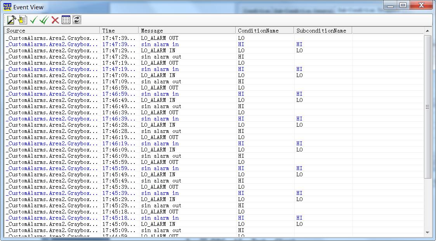Viewport: 436px width, 241px height.
Task: Sort by the Message column header
Action: [187, 31]
